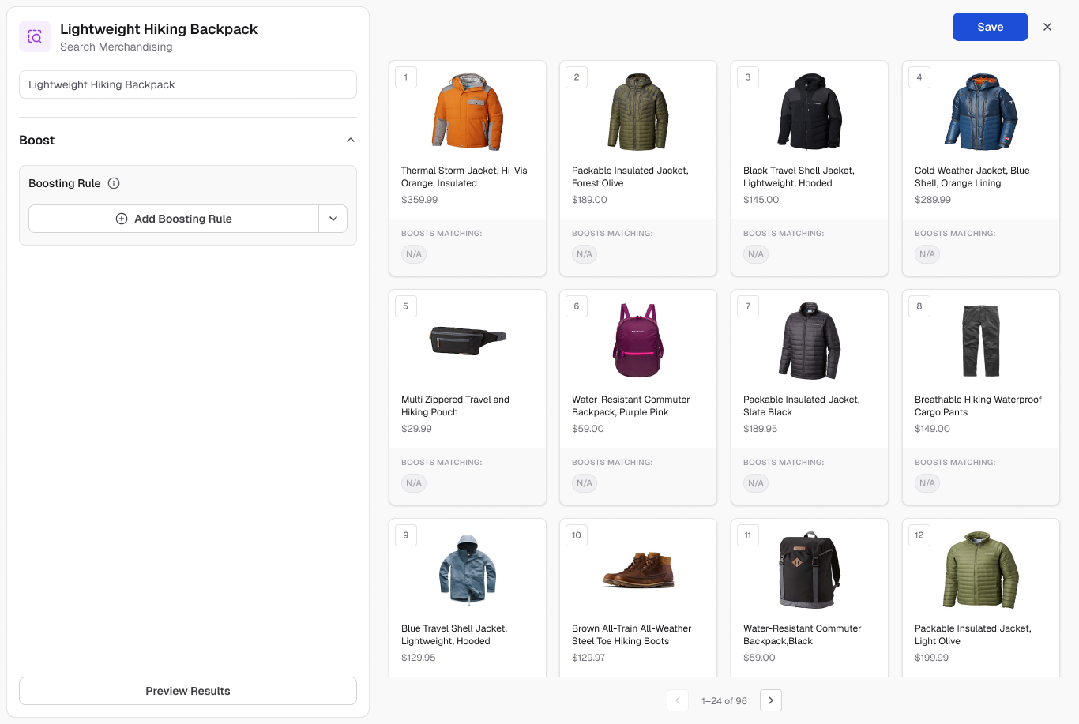Click the $199.99 price on Light Olive jacket
This screenshot has height=724, width=1079.
click(x=931, y=658)
